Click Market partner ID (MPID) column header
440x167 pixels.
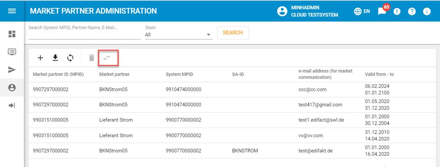pyautogui.click(x=58, y=74)
